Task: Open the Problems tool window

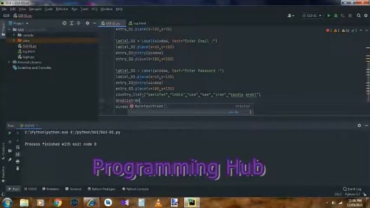Action: [50, 189]
